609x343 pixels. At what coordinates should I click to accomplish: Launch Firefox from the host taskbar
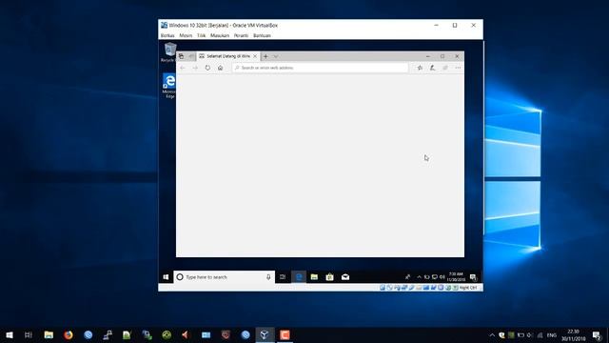point(69,334)
